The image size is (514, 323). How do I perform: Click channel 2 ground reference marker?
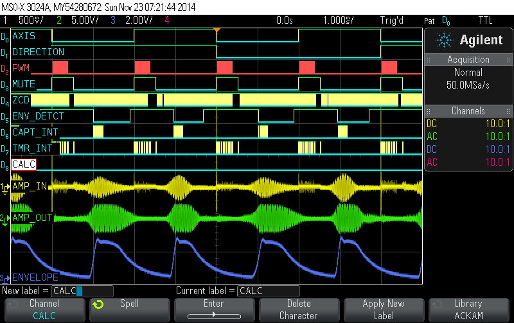pos(5,220)
